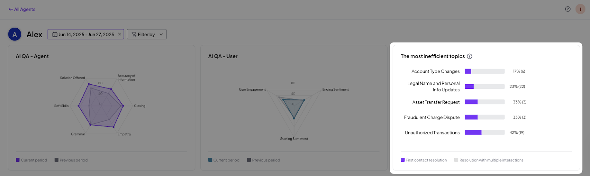This screenshot has width=590, height=176.
Task: Click the info icon beside inefficient topics
Action: pyautogui.click(x=469, y=56)
